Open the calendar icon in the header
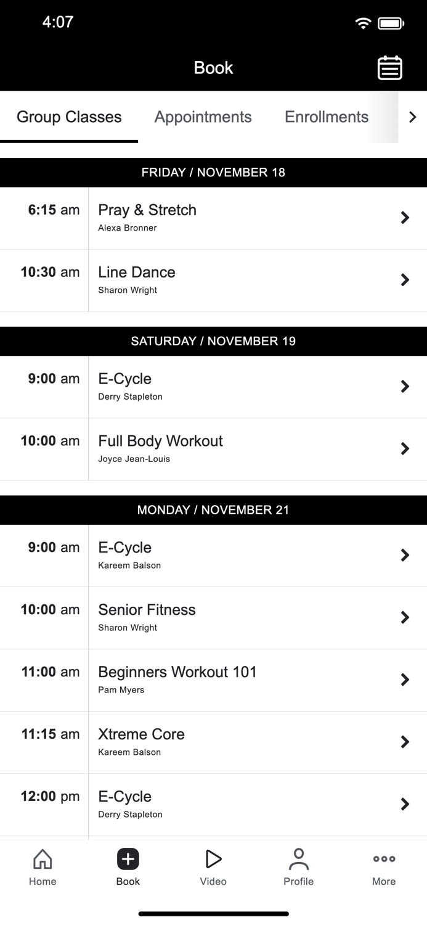427x925 pixels. pos(389,68)
